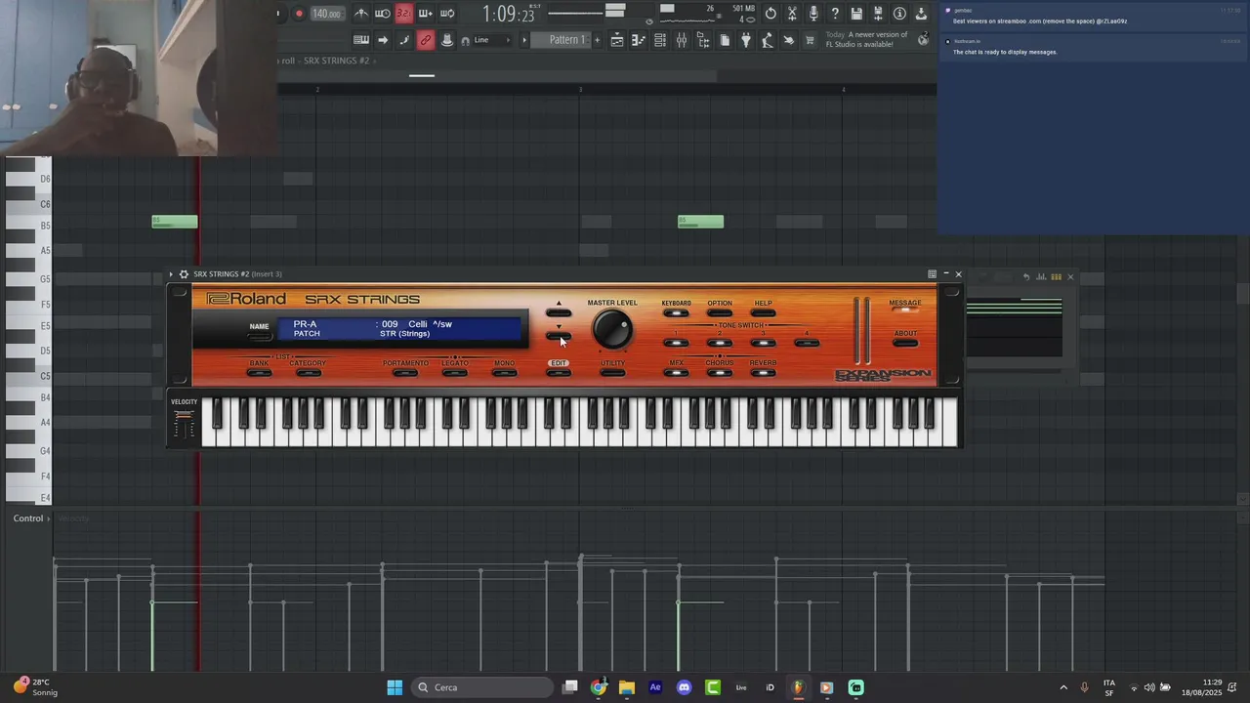Click the microphone one-click recording icon

[813, 14]
